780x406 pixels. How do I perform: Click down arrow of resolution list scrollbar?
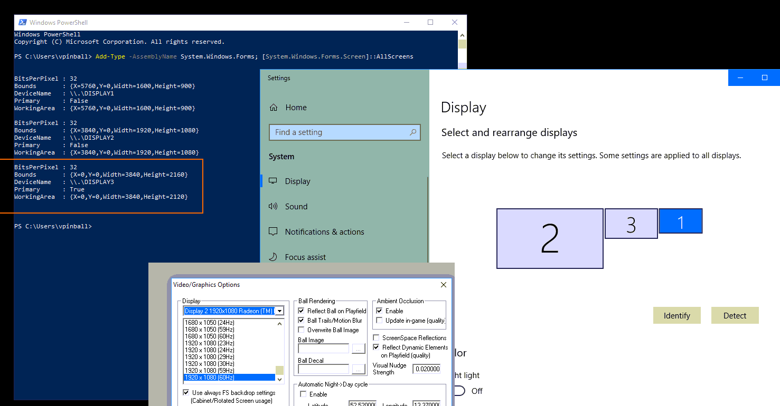coord(280,379)
